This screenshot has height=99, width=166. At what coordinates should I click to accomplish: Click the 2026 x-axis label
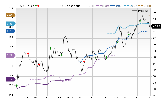115,97
